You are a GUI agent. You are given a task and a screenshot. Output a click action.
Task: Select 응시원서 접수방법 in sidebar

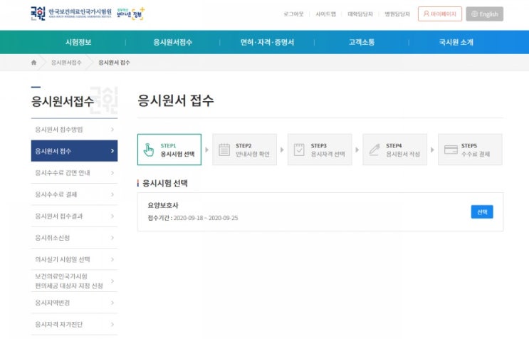point(74,130)
